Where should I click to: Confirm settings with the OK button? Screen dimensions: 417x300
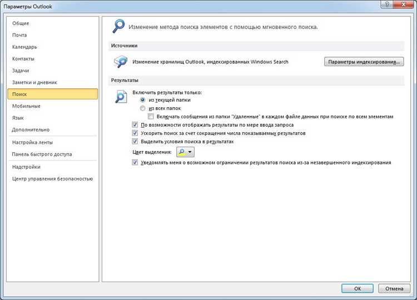coord(358,288)
